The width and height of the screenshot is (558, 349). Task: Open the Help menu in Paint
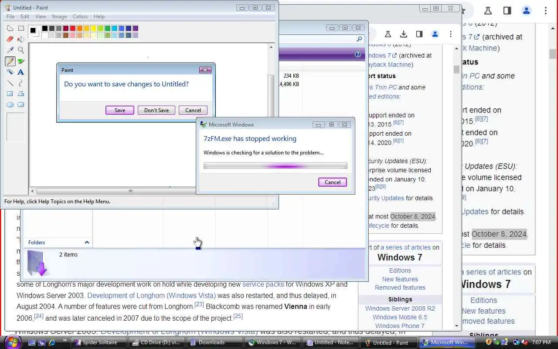coord(99,17)
